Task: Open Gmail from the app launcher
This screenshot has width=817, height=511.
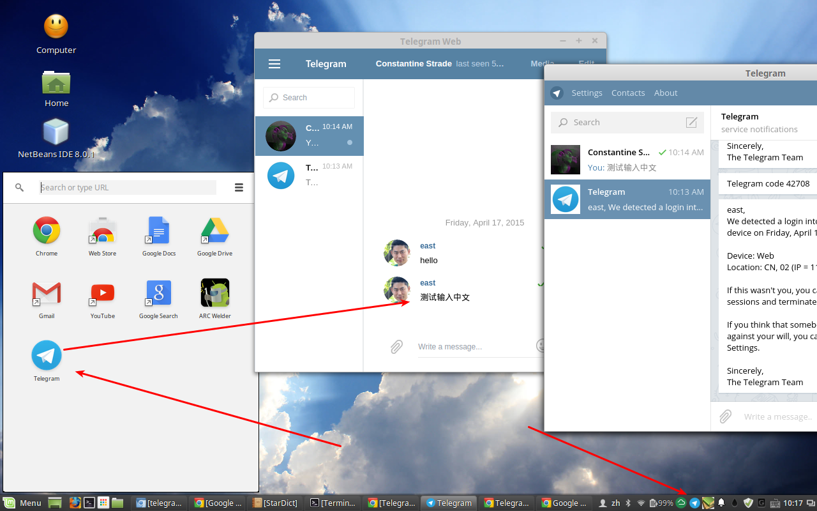Action: [x=47, y=293]
